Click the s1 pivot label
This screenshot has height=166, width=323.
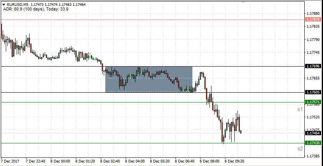tap(300, 109)
